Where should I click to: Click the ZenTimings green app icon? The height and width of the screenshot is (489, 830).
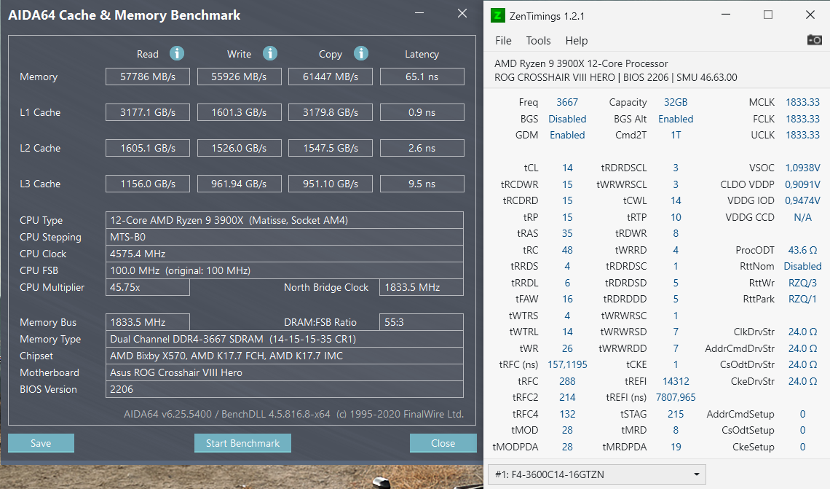[497, 15]
